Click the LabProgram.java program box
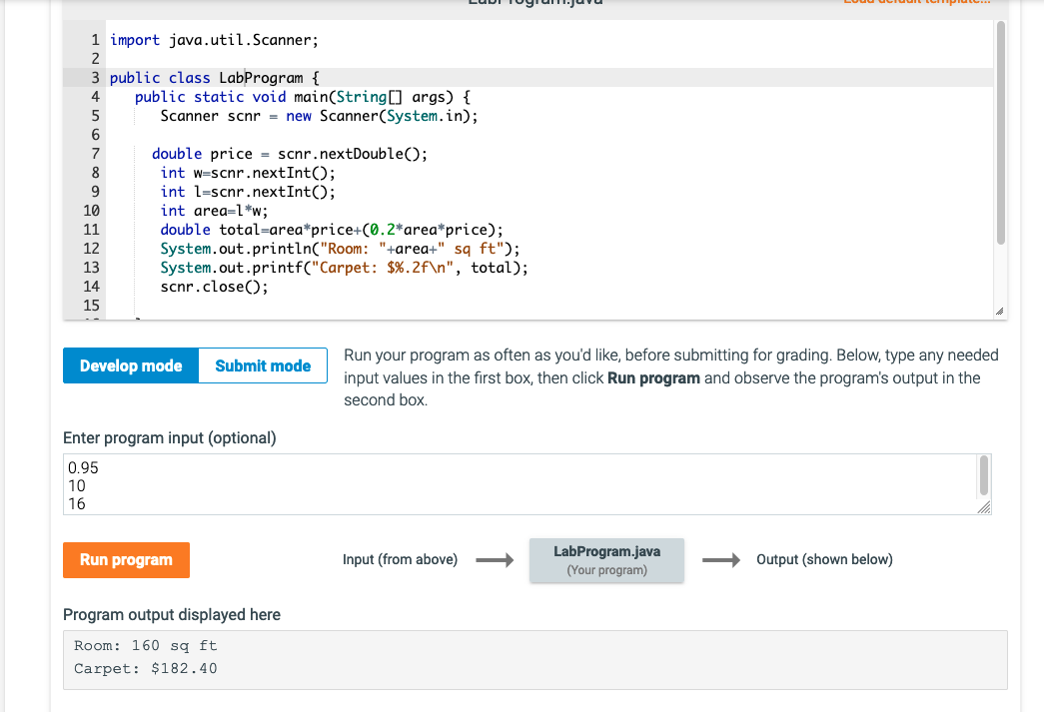The image size is (1044, 712). coord(606,560)
